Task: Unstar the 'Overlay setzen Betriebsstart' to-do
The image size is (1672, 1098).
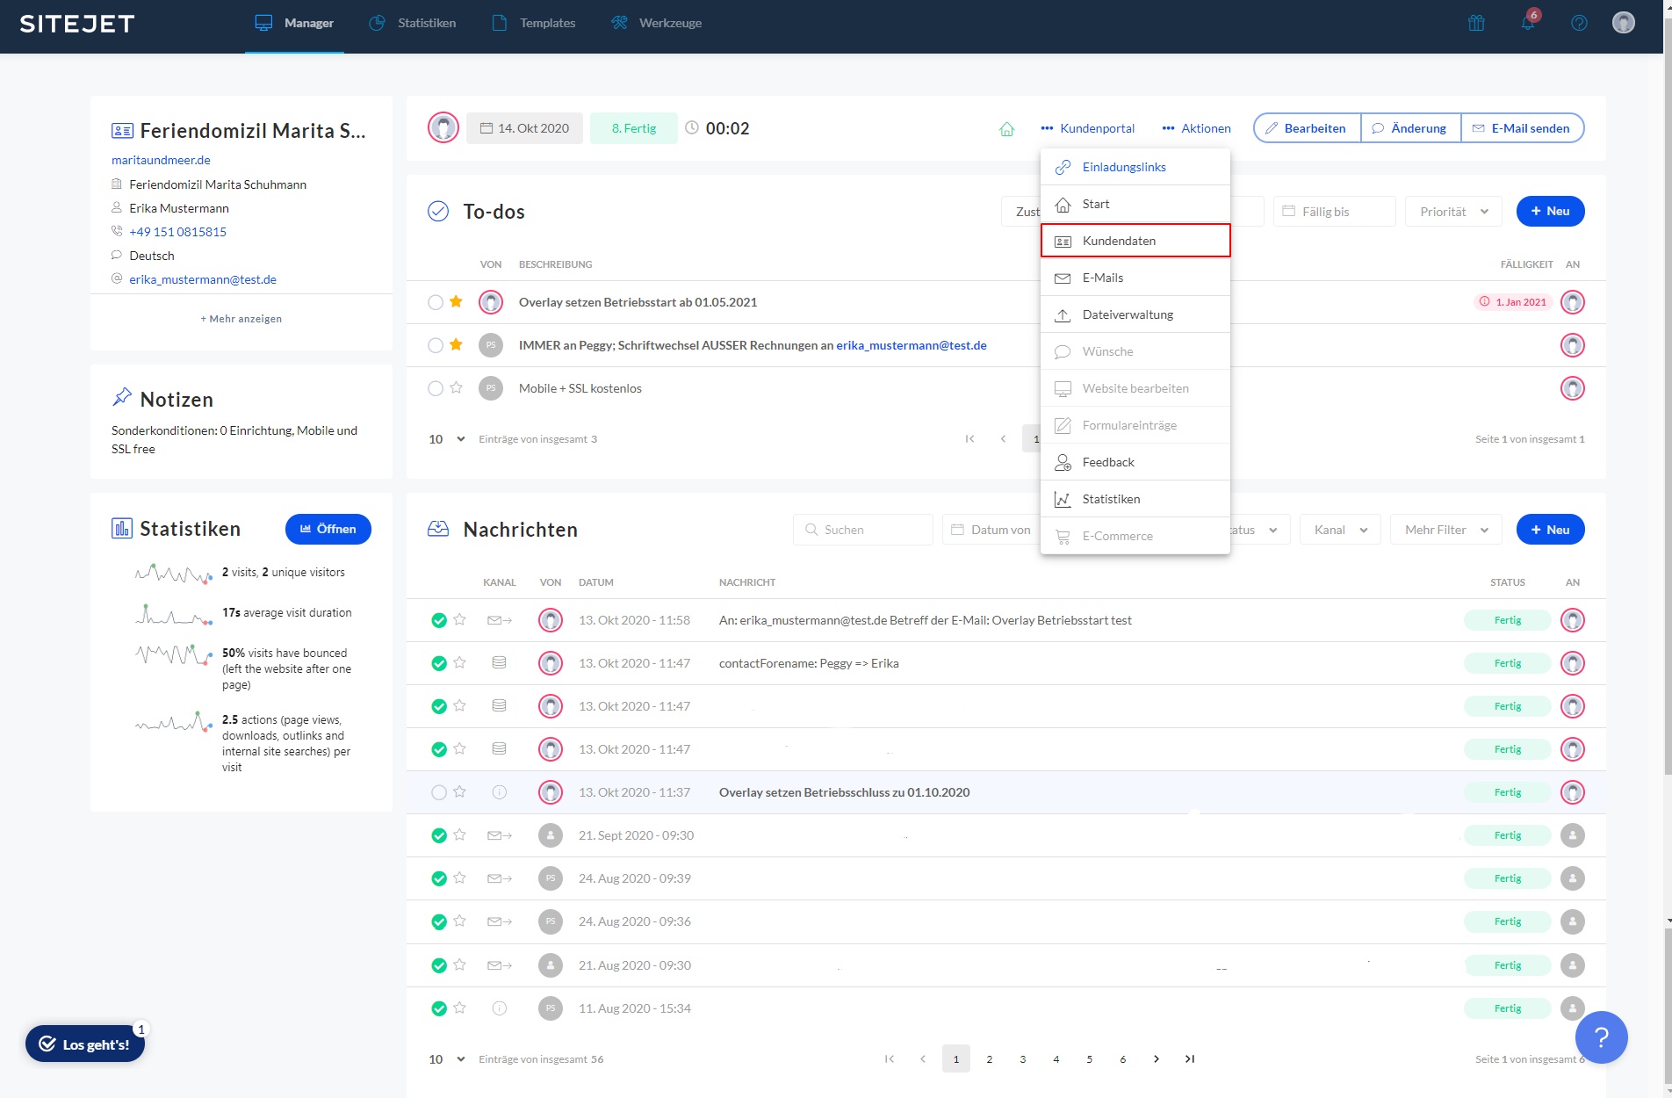Action: coord(456,302)
